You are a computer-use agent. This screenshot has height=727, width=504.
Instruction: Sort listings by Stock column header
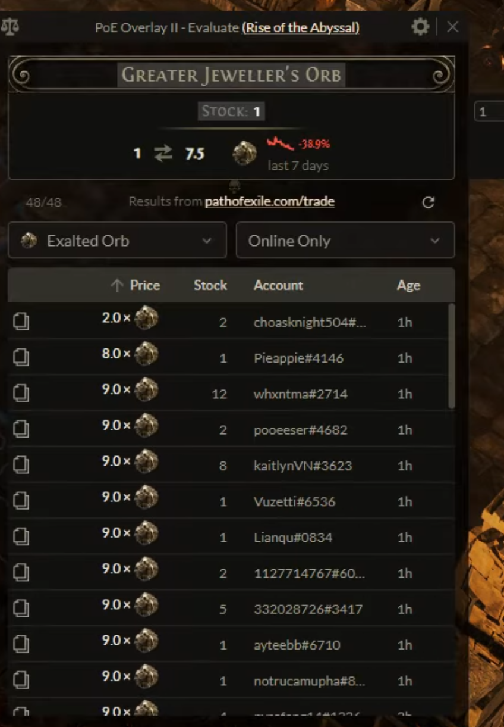click(210, 285)
